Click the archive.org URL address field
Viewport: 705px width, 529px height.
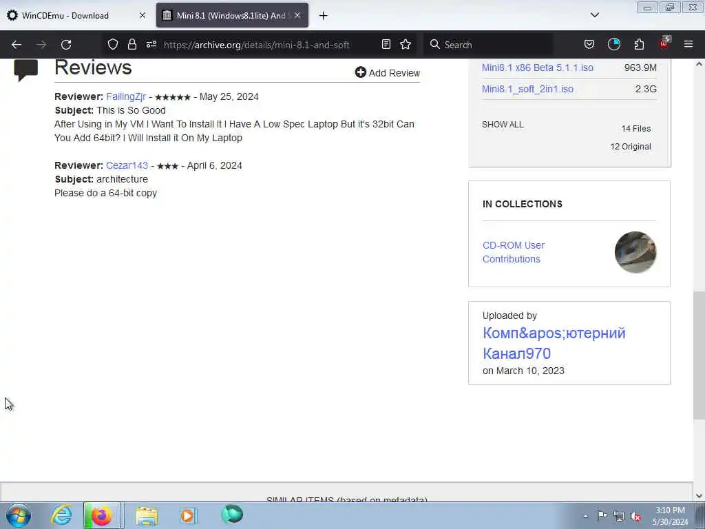point(257,45)
